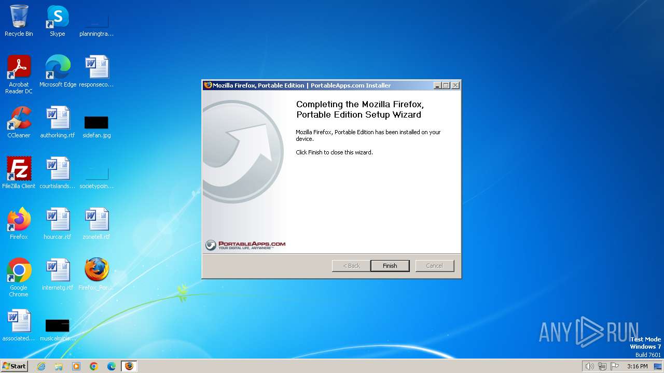
Task: Select the hourcar.rtf document icon
Action: tap(58, 224)
